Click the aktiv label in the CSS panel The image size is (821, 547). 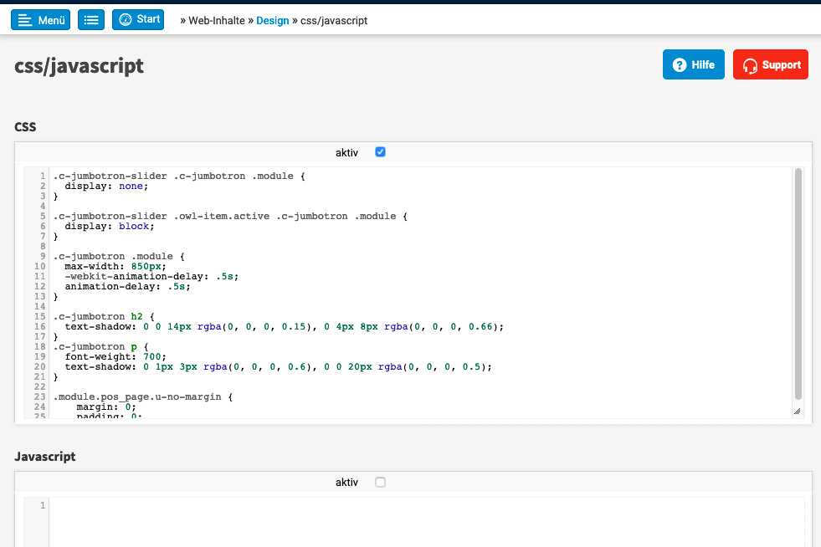[346, 152]
